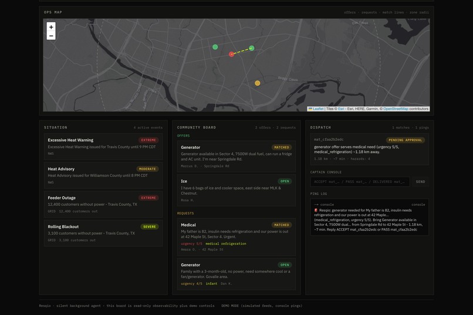
Task: Click SEVERE badge on Rolling Blackout
Action: tap(149, 226)
